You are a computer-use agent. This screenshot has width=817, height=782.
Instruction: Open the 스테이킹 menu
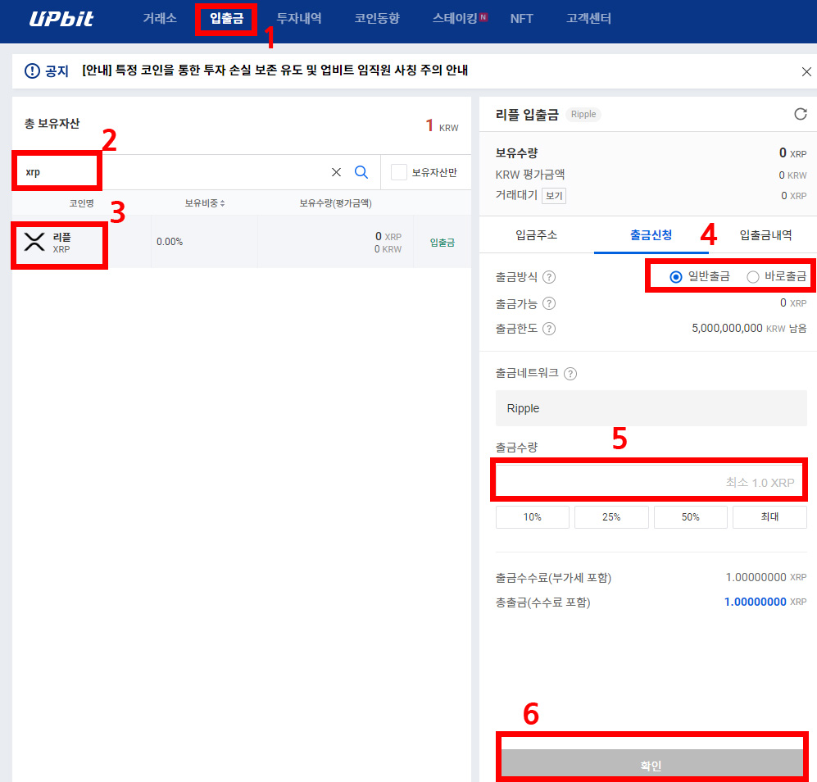coord(456,18)
